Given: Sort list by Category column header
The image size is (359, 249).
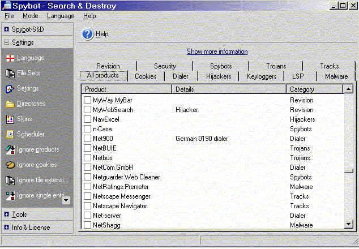Looking at the screenshot, I should (315, 89).
